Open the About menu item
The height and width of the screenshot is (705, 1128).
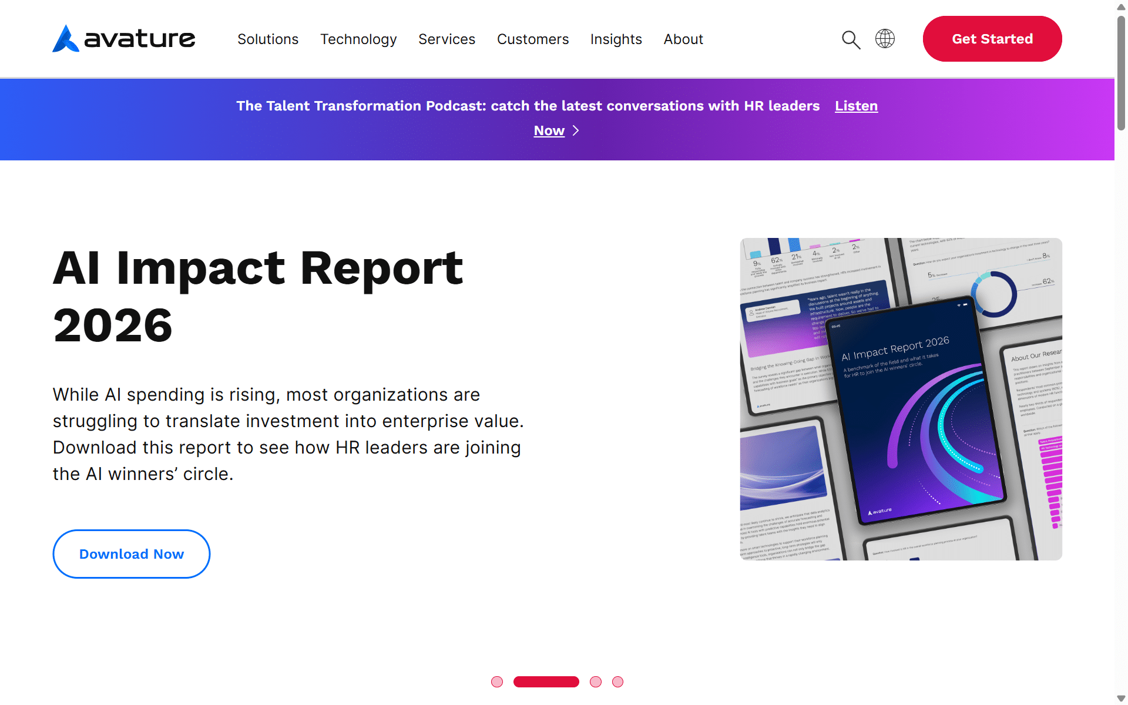click(683, 39)
